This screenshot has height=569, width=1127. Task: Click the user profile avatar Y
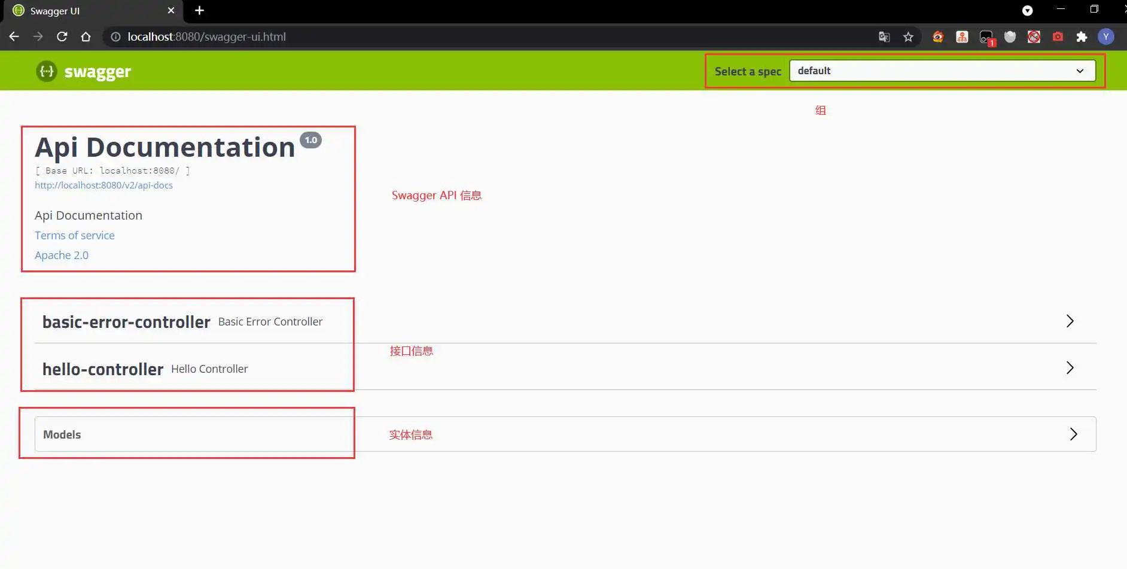[x=1105, y=37]
